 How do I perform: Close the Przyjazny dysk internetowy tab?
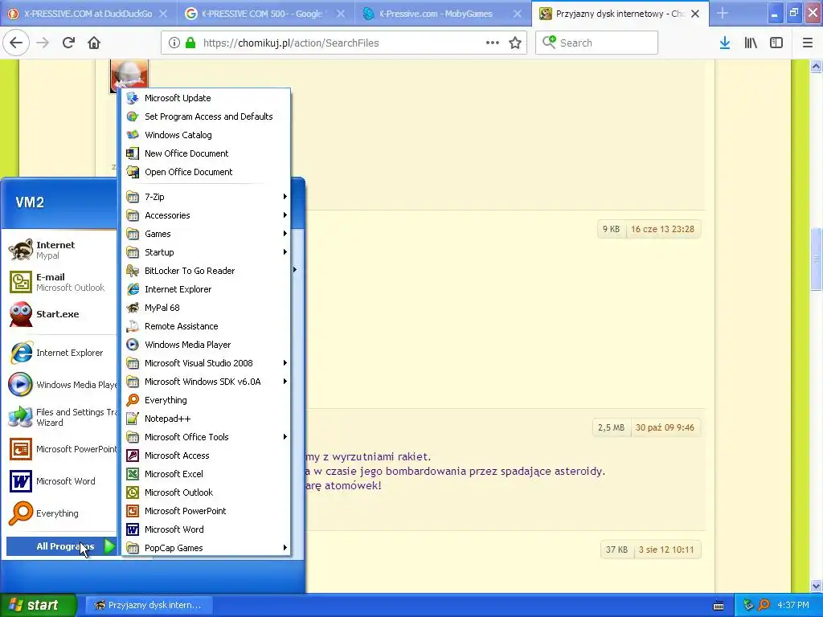[695, 14]
